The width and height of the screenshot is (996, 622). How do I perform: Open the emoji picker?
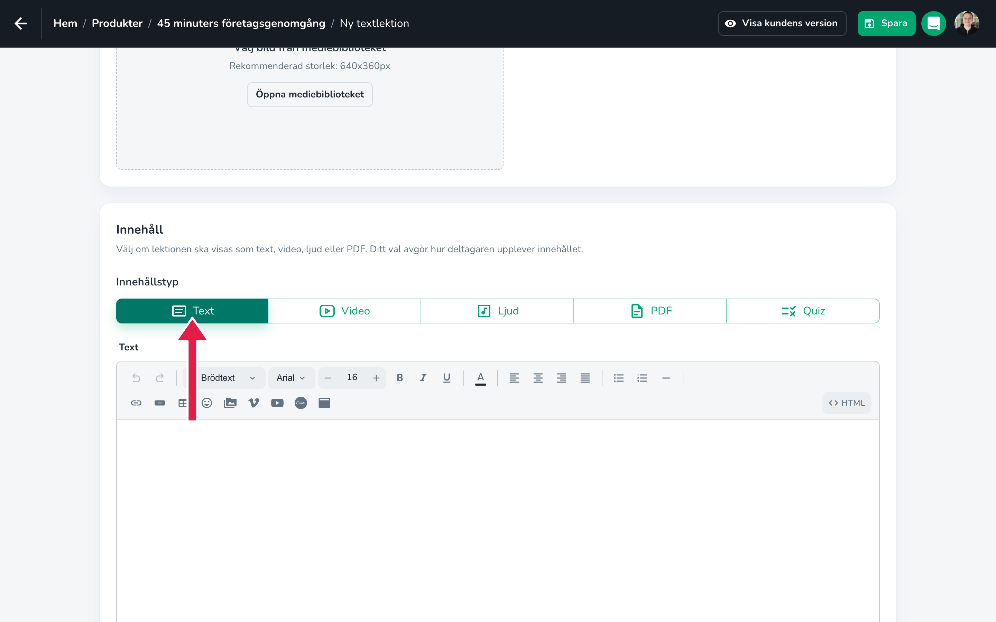click(x=206, y=403)
